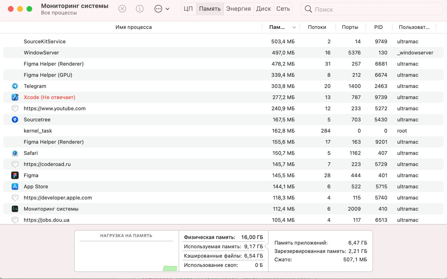Click the ellipsis more-actions icon
The height and width of the screenshot is (279, 447).
click(158, 9)
